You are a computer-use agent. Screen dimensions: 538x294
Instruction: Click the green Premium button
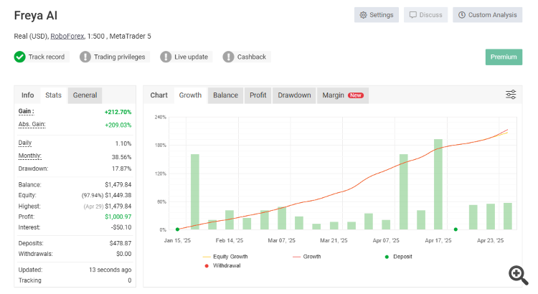pyautogui.click(x=504, y=57)
